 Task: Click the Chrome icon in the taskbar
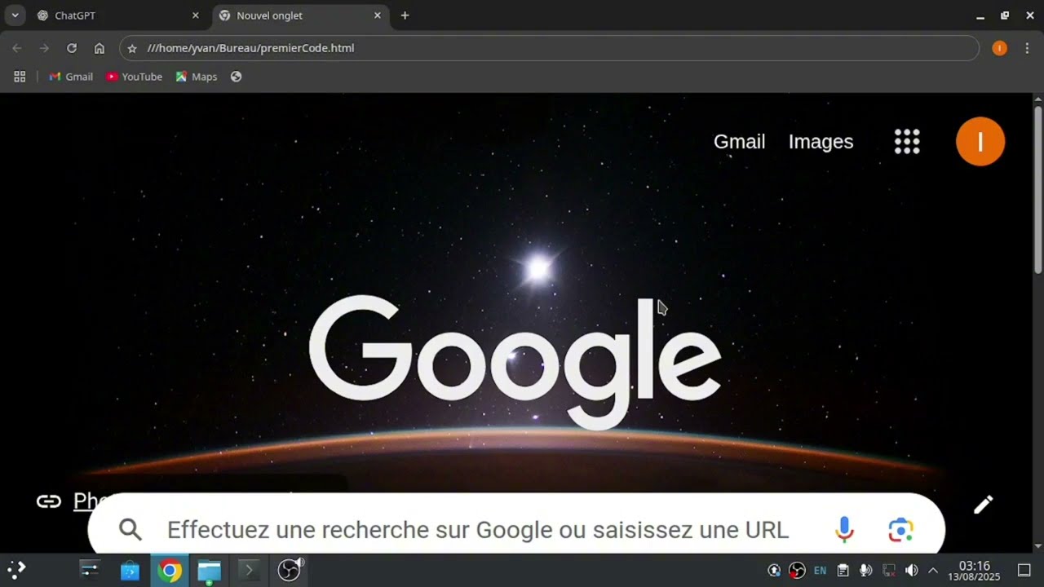click(170, 571)
